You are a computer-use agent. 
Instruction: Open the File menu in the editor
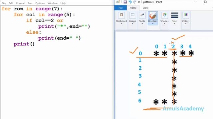tap(4, 3)
